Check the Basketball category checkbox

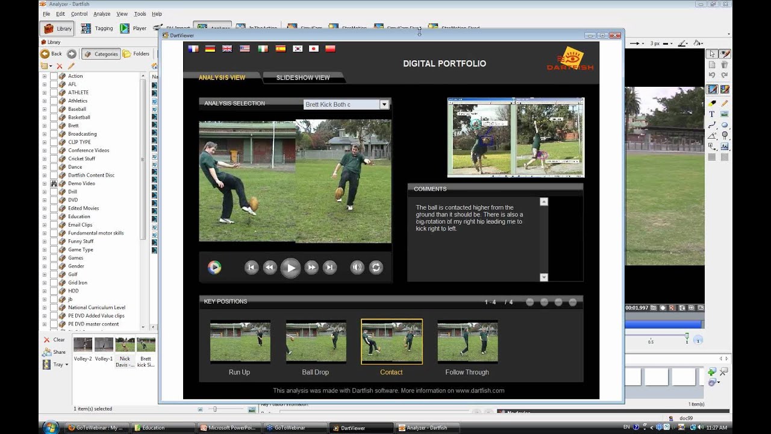click(54, 118)
